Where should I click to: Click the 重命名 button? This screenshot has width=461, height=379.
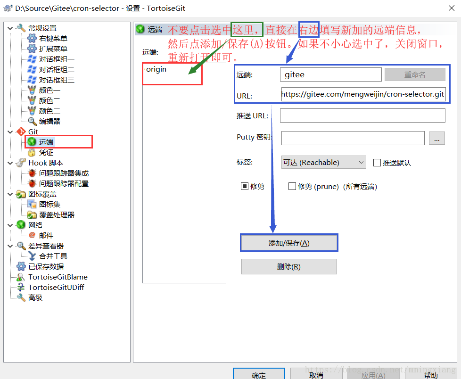click(415, 74)
